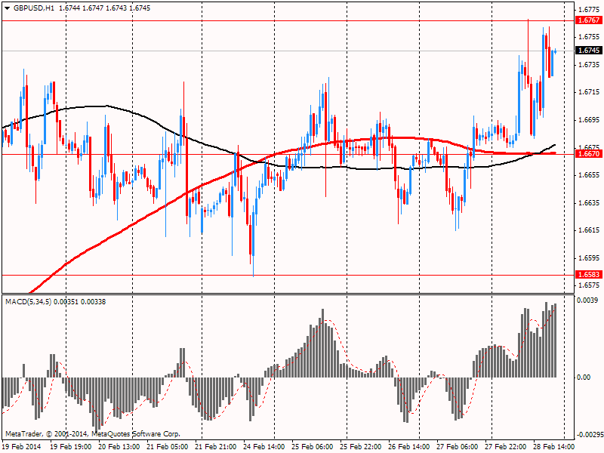Select the red 1.6583 support price label
Viewport: 604px width, 453px height.
point(588,274)
